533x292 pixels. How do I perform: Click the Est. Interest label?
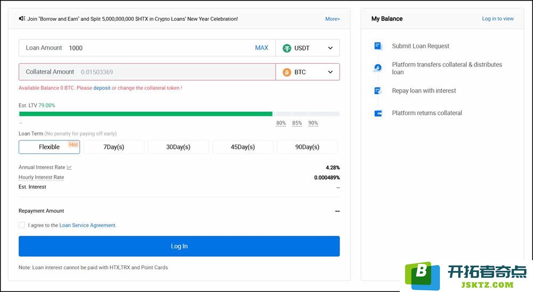(33, 187)
